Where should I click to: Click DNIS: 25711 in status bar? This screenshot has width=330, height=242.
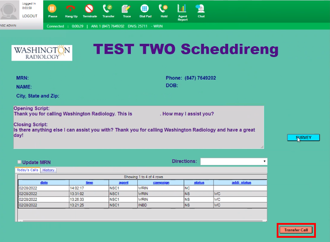(137, 26)
